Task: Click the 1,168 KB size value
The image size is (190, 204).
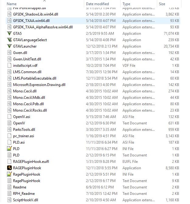Action: pyautogui.click(x=172, y=200)
